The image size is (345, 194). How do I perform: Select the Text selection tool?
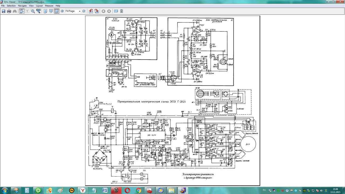coord(27,11)
